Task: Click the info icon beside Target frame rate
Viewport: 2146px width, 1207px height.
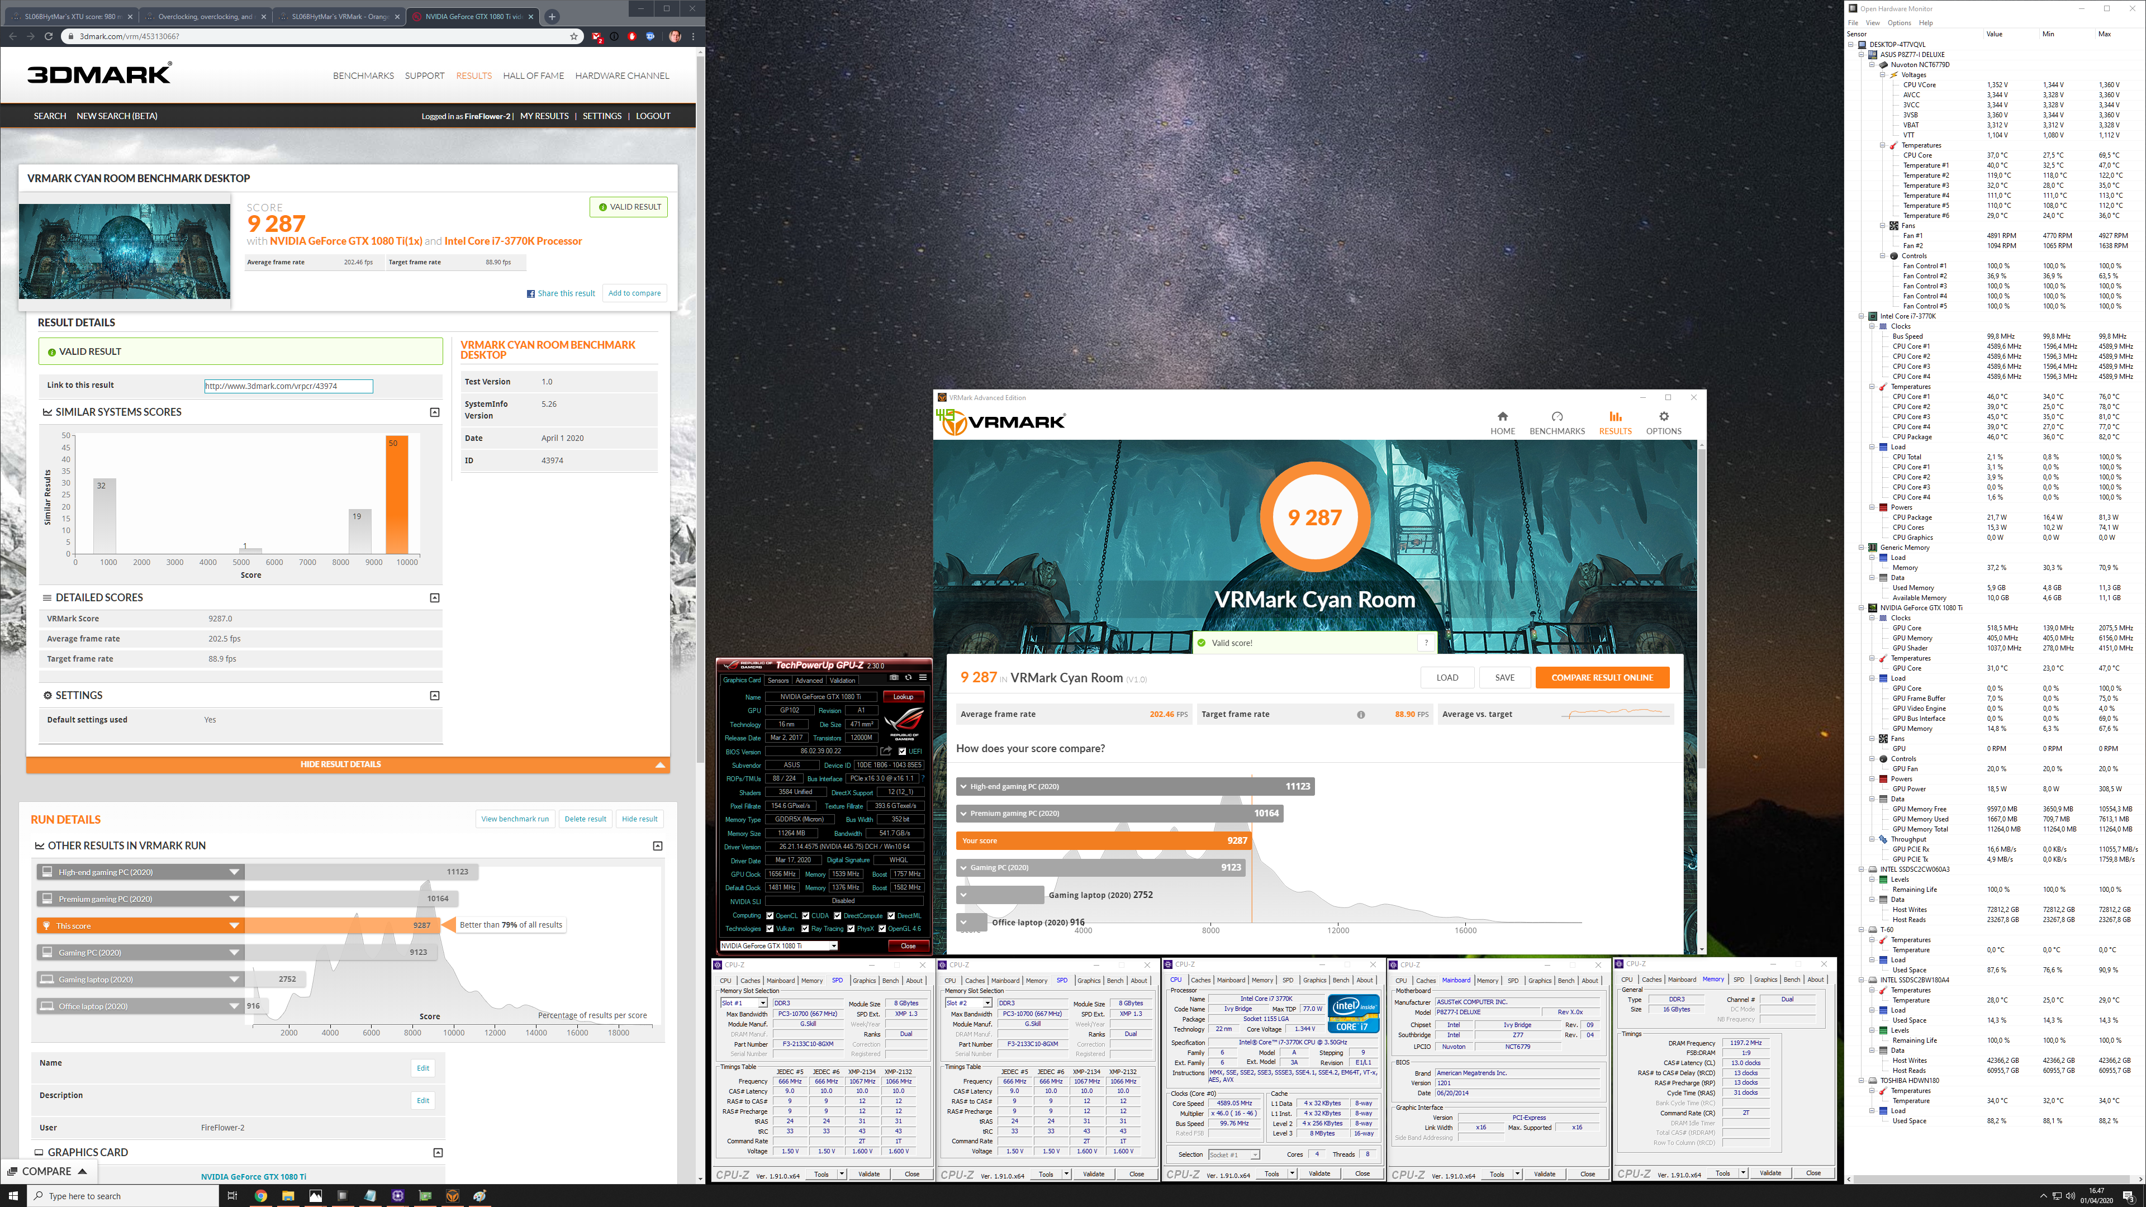Action: (1360, 715)
